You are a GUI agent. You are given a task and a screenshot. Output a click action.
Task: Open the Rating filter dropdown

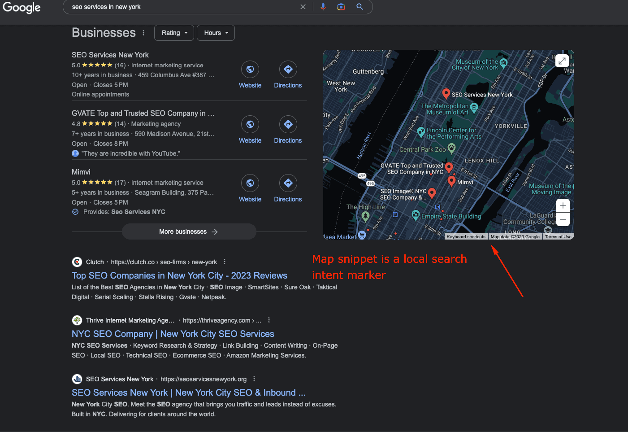pos(174,33)
